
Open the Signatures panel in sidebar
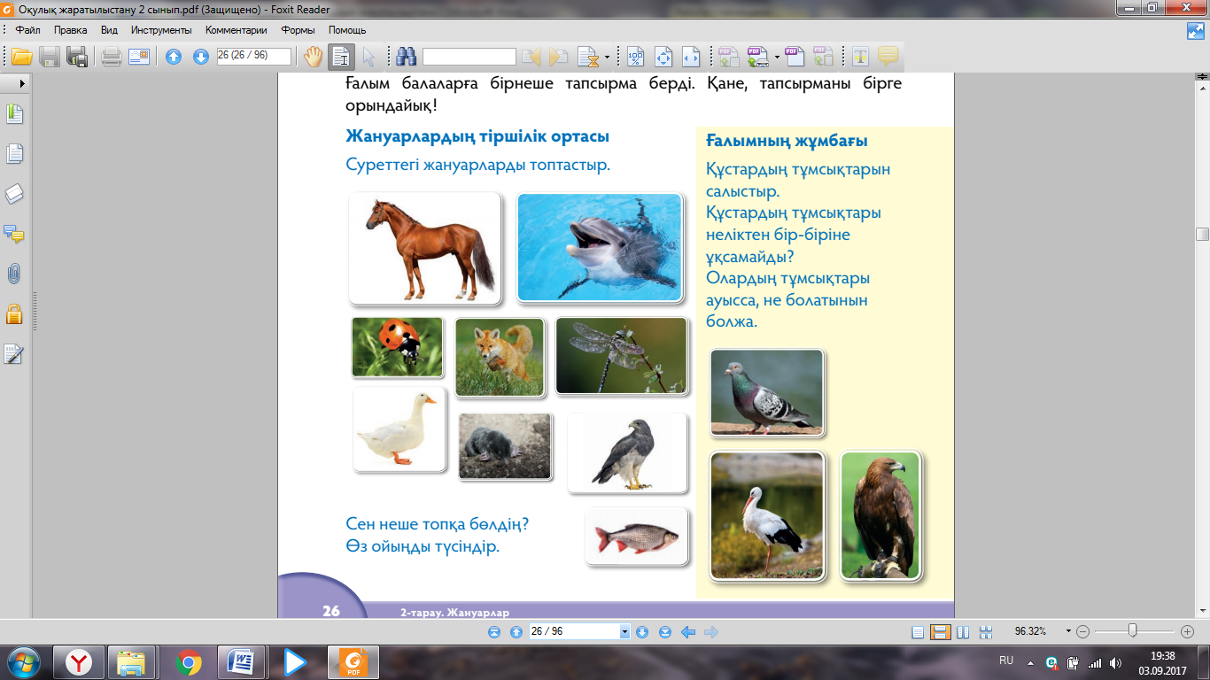14,354
